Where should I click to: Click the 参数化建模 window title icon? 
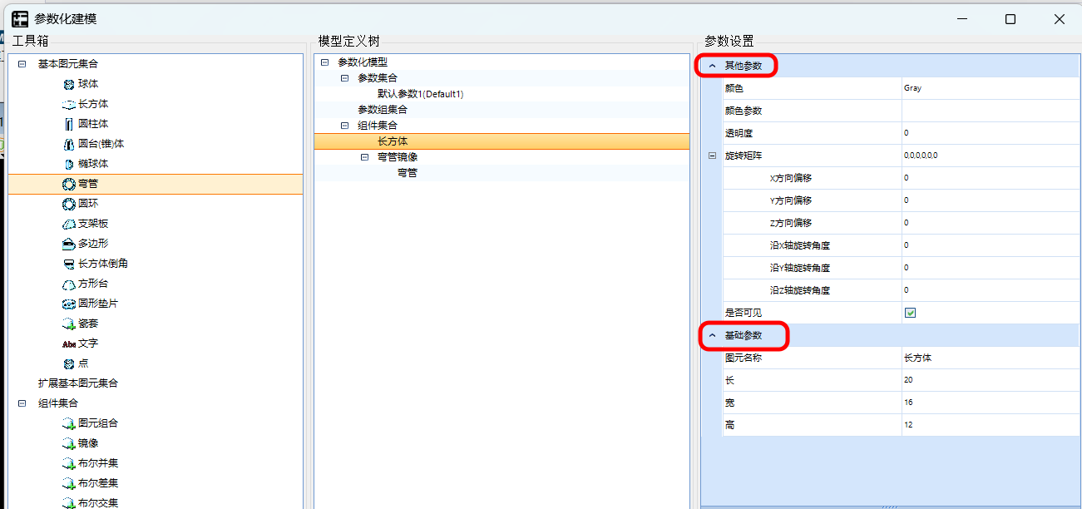coord(19,18)
